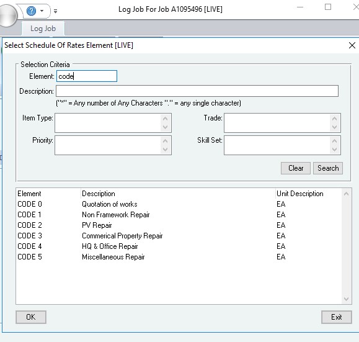Click down arrow in Skill Set list

[x=334, y=150]
